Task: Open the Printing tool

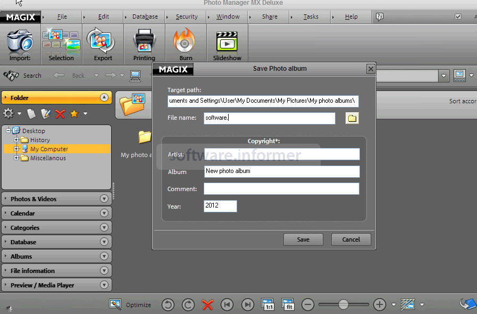Action: pos(144,45)
